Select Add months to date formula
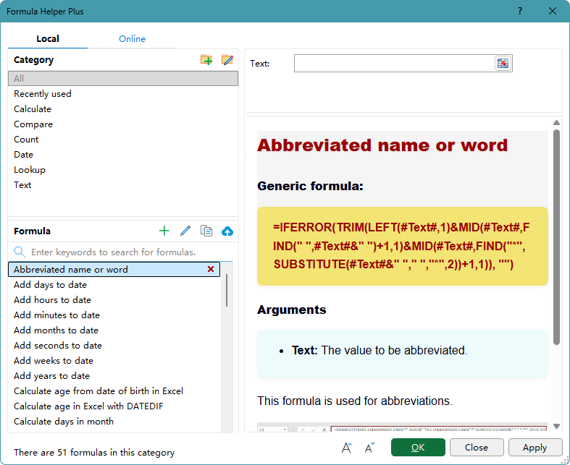The image size is (570, 465). click(114, 330)
